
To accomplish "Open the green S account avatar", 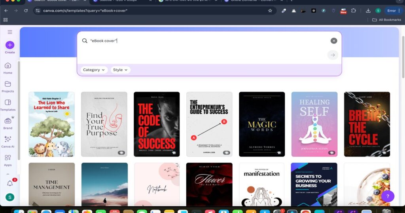I will (10, 197).
